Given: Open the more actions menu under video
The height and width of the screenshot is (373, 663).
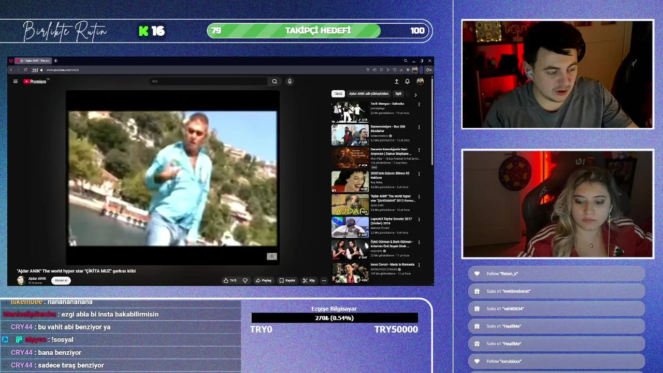Looking at the screenshot, I should pyautogui.click(x=324, y=280).
